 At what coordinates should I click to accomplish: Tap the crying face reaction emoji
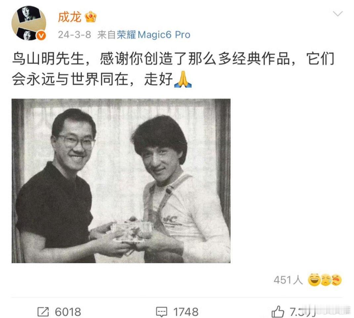[326, 280]
